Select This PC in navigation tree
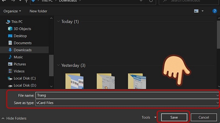Viewport: 220px width, 123px height. tap(17, 22)
